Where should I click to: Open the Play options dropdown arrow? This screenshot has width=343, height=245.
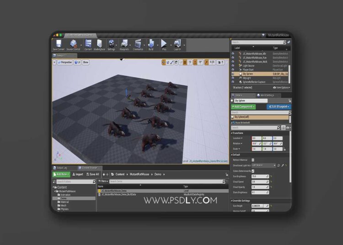tap(171, 45)
